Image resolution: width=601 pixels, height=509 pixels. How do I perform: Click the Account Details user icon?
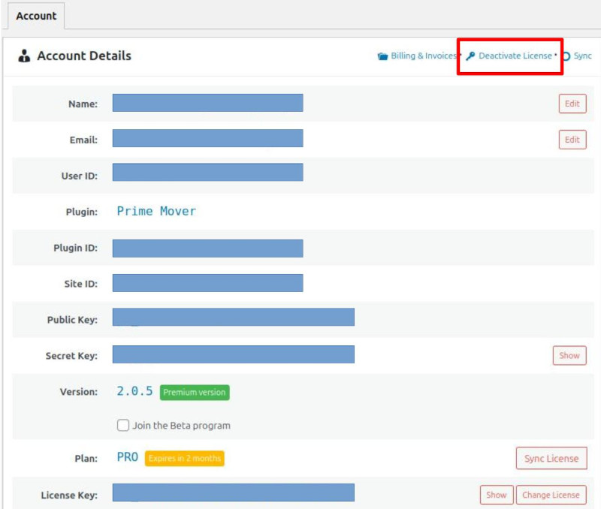tap(24, 56)
